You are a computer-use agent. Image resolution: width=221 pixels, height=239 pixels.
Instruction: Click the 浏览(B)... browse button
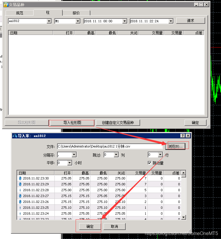175,146
